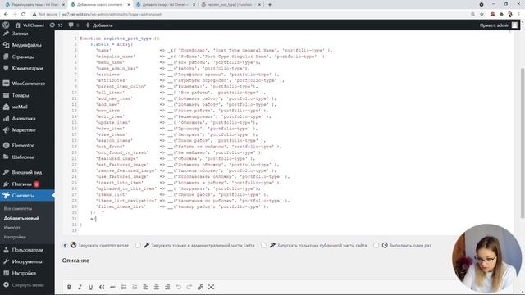Image resolution: width=525 pixels, height=295 pixels.
Task: Open Импорт under Сниппеты
Action: coord(12,228)
